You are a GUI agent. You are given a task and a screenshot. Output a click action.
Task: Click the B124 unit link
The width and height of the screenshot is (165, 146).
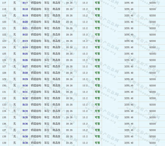click(x=25, y=47)
